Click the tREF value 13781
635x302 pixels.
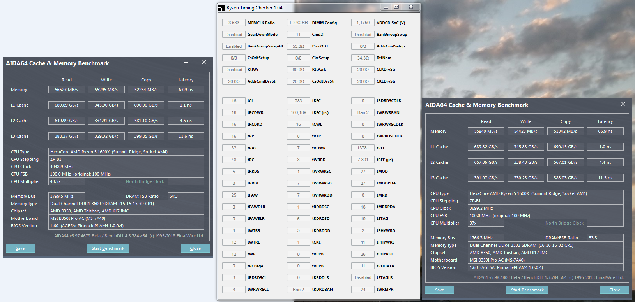363,148
